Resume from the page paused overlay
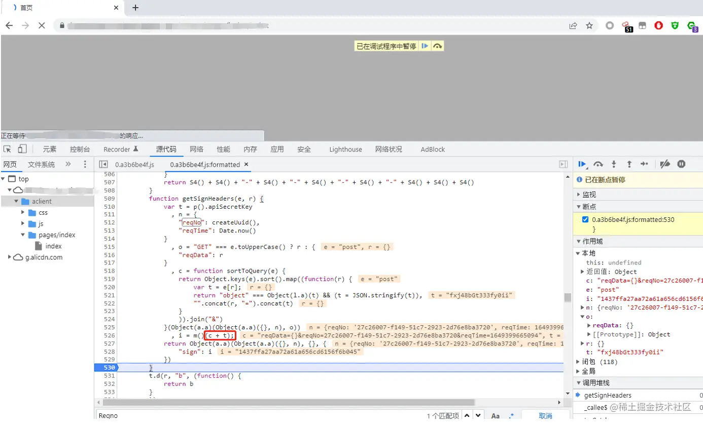 point(425,46)
